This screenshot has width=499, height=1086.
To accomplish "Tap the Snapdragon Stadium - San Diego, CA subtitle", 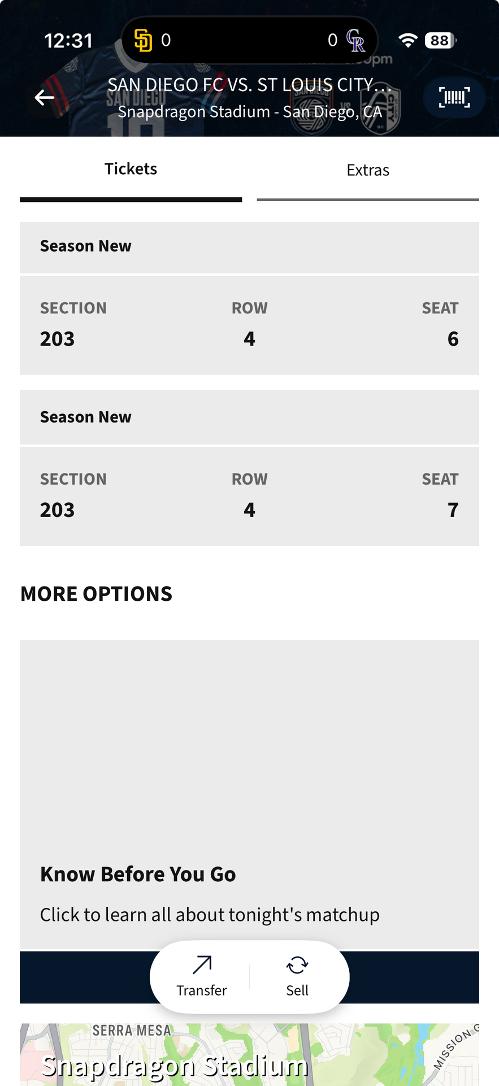I will [249, 112].
